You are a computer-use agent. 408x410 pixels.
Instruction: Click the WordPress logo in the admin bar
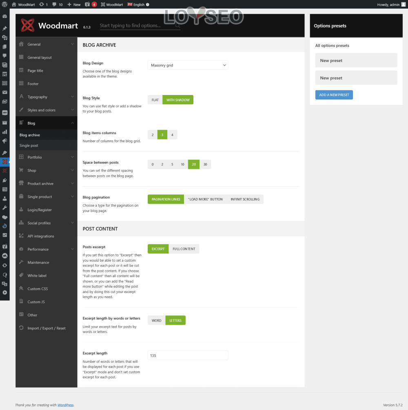point(5,4)
